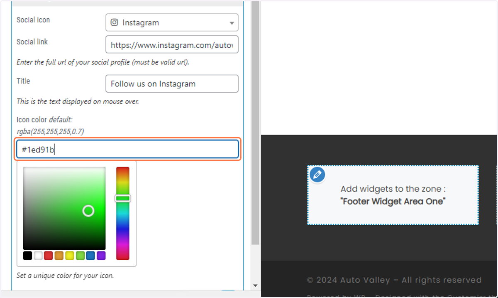Select the orange palette swatch
Image resolution: width=498 pixels, height=298 pixels.
click(59, 256)
